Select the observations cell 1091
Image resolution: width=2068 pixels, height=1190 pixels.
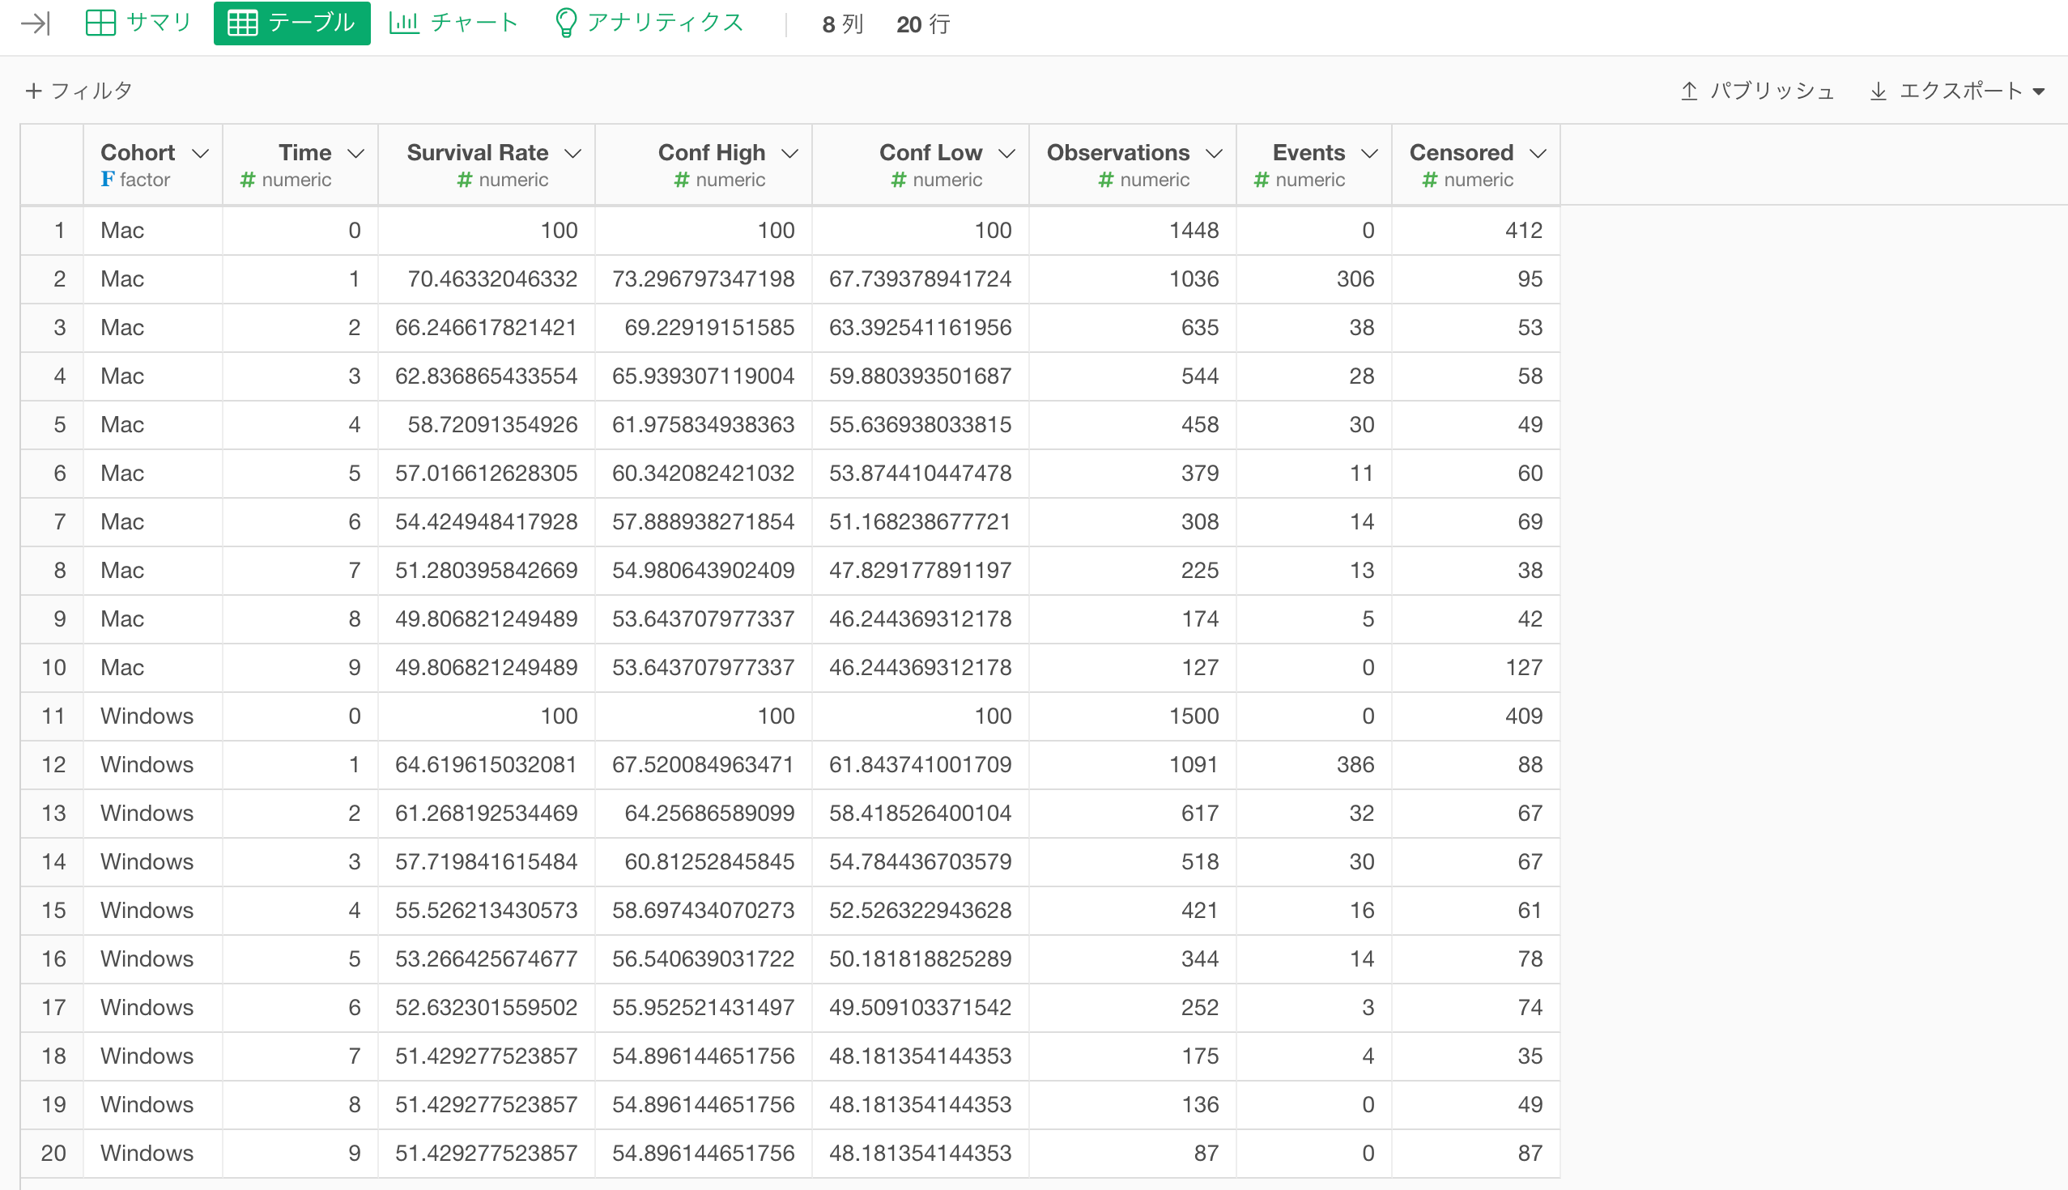[x=1132, y=764]
